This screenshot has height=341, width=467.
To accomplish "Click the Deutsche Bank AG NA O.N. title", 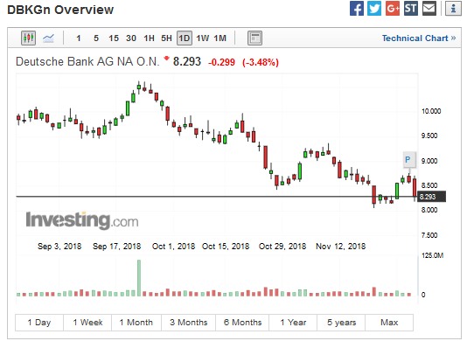I will click(87, 62).
